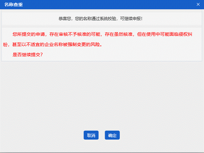Viewport: 204px width, 153px height.
Task: Click the red phrase 存在虽然核准
Action: click(119, 34)
